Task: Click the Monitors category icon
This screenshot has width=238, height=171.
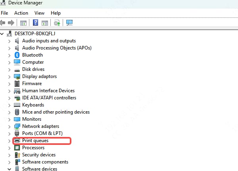Action: [17, 120]
